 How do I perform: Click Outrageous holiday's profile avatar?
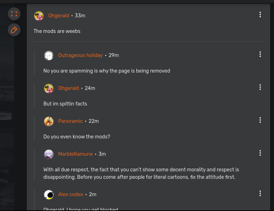coord(49,56)
